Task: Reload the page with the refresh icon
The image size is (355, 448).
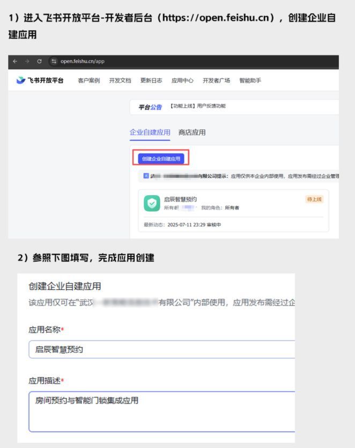Action: (39, 61)
